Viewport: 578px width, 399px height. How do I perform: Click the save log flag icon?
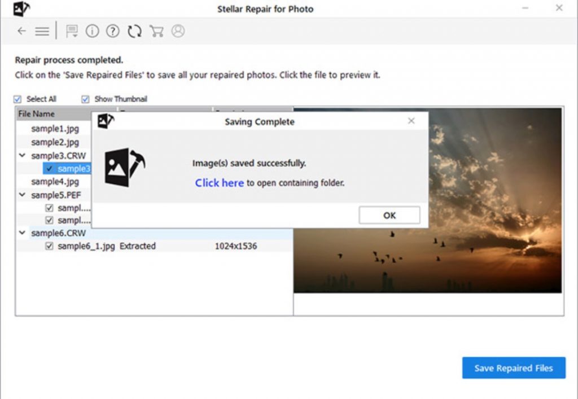pos(72,31)
